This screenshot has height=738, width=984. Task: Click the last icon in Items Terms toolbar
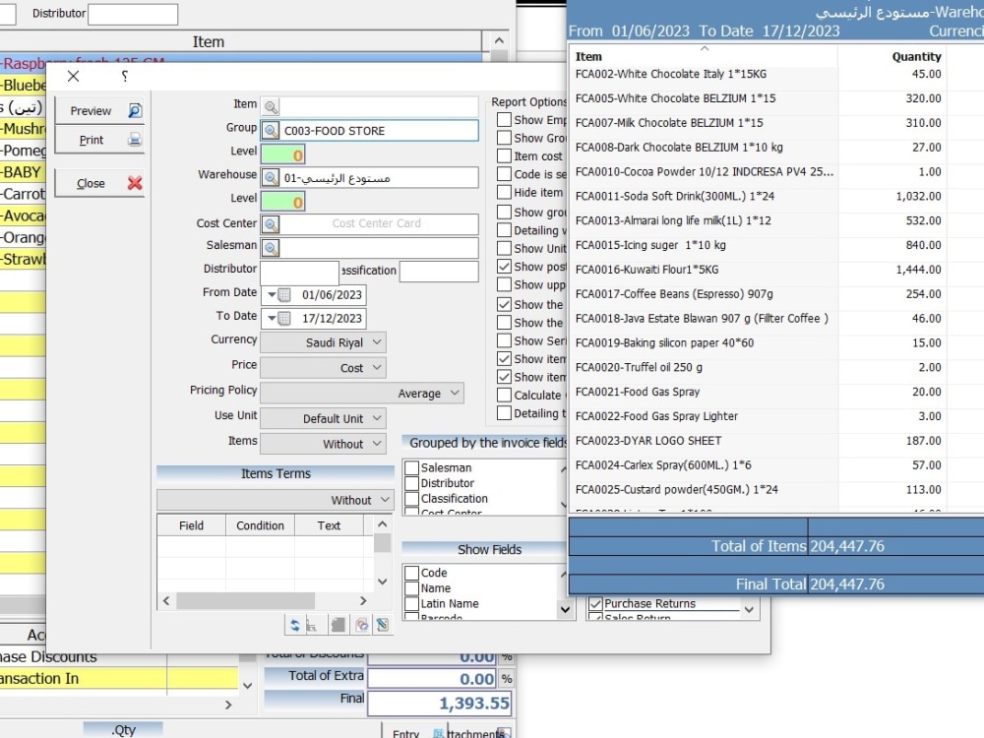(x=382, y=625)
